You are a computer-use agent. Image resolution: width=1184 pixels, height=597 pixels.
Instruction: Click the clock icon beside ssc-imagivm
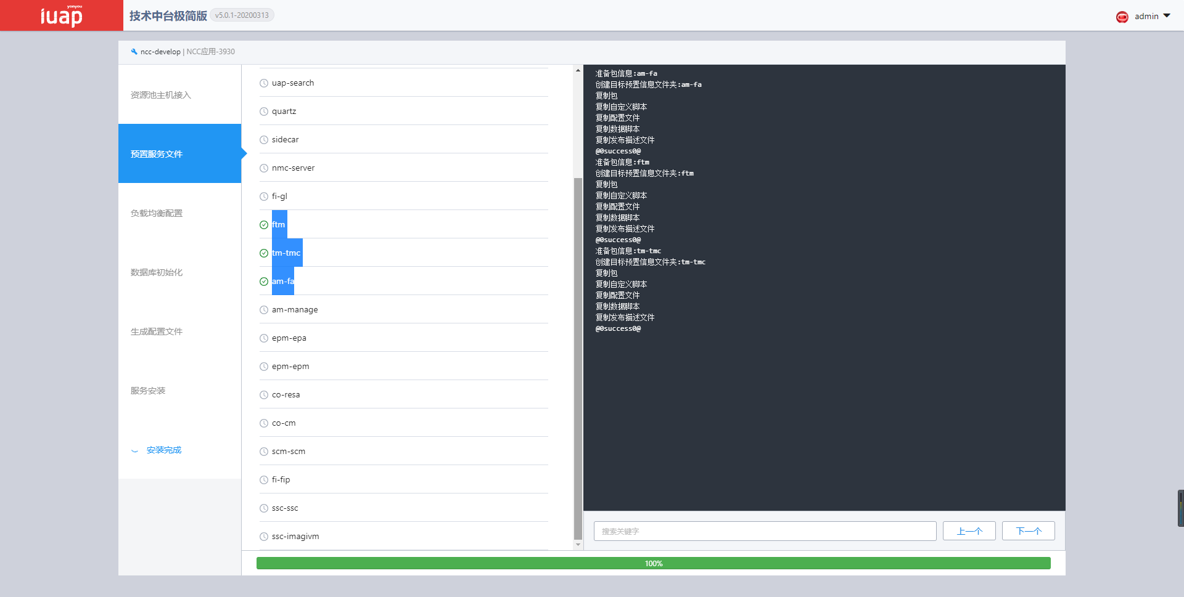(264, 537)
